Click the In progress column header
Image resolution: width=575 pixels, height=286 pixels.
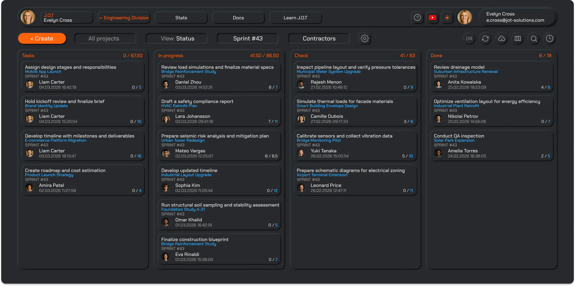(171, 56)
